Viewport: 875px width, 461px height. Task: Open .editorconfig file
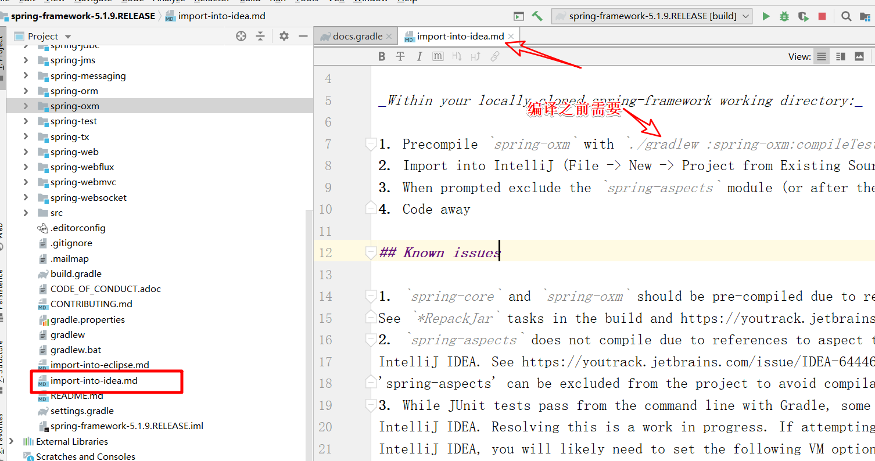pyautogui.click(x=78, y=228)
